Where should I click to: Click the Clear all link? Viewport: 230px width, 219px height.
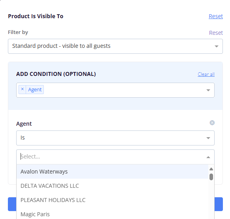pos(206,74)
